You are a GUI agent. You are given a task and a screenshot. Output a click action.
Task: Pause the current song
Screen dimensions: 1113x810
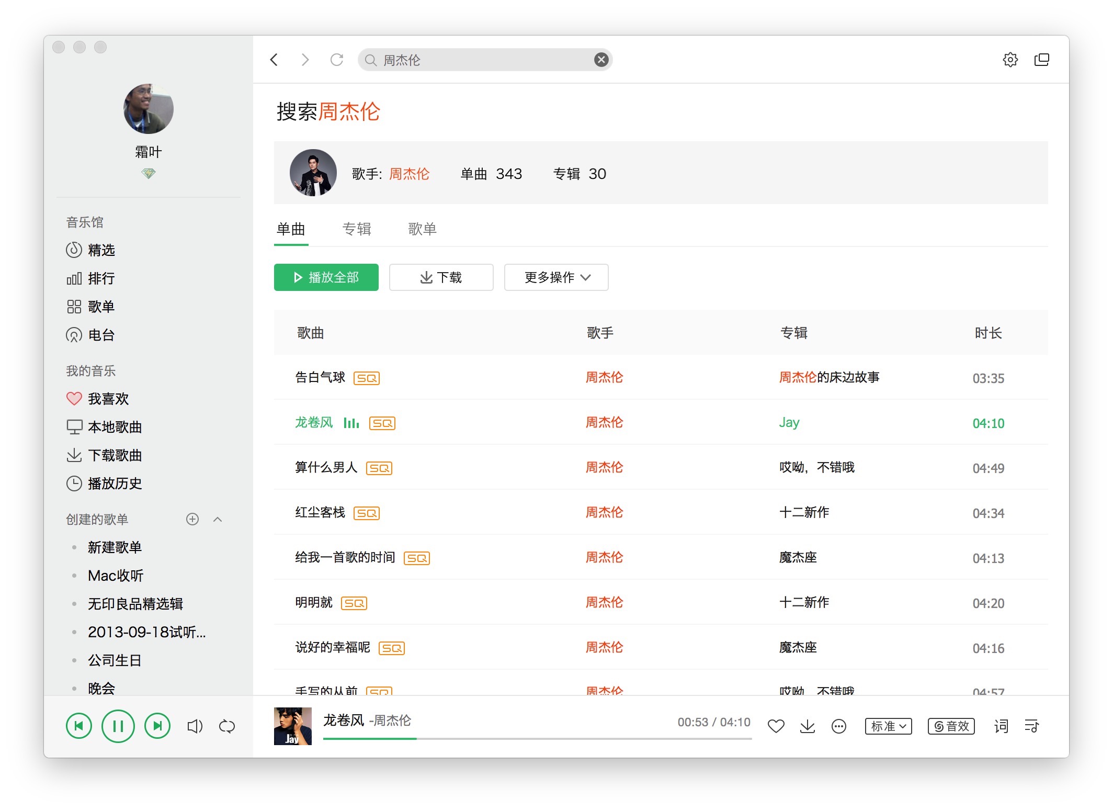118,726
